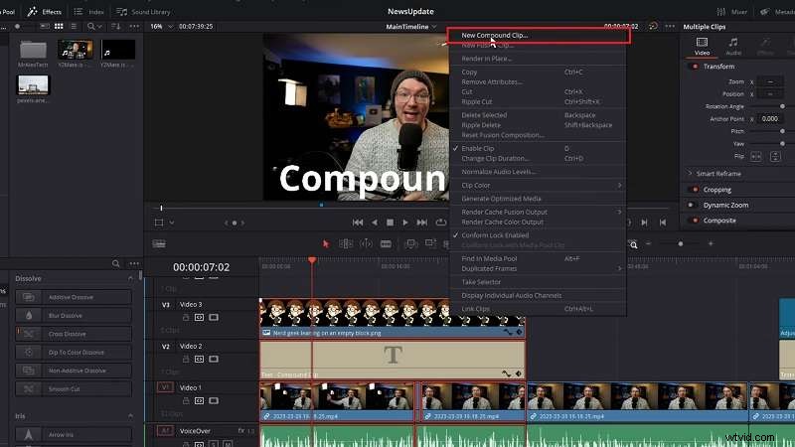Play the timeline forward

coord(405,222)
